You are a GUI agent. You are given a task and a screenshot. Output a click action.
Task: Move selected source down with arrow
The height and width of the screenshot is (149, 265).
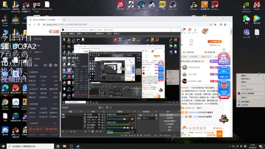pos(101,131)
